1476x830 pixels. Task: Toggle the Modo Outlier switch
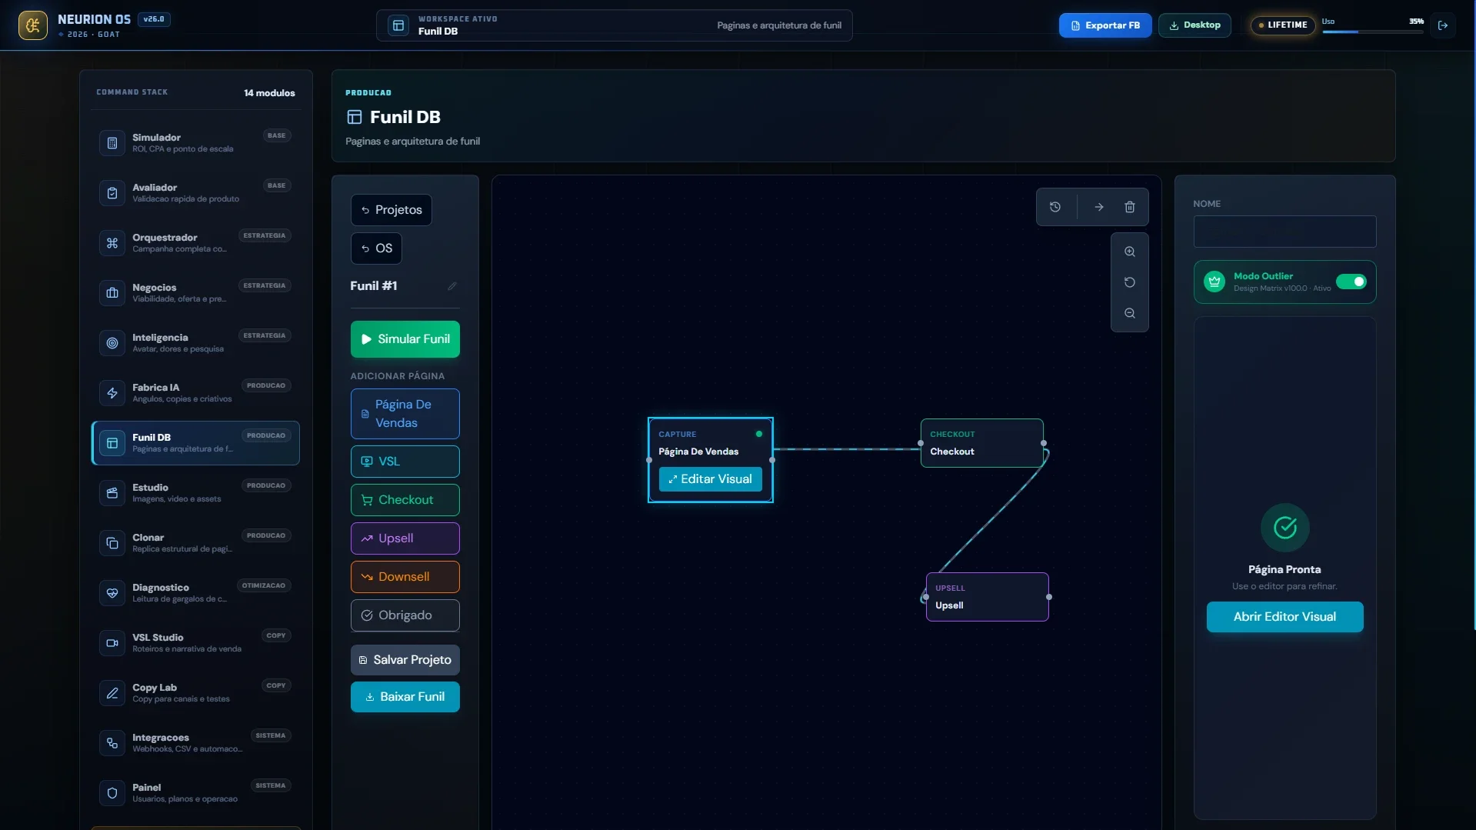point(1351,282)
